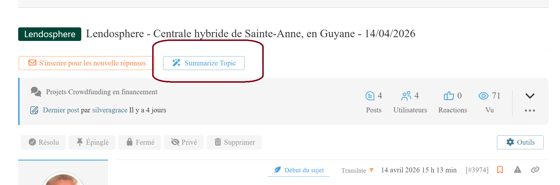Open the three-dots more options menu
Screen dimensions: 560x185
(x=530, y=111)
